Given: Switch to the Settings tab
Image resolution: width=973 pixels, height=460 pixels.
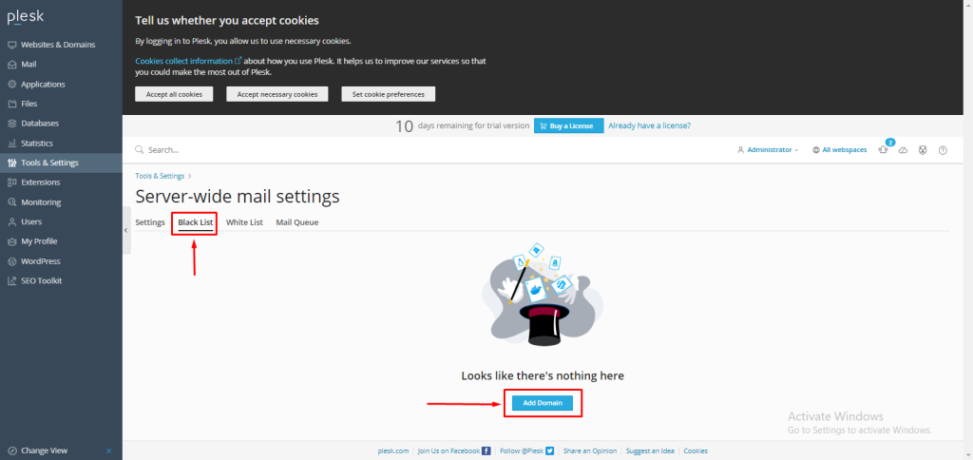Looking at the screenshot, I should tap(150, 222).
